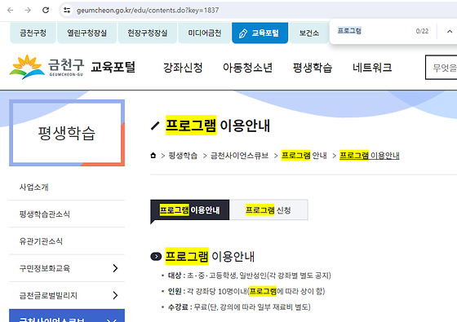Screen dimensions: 457x322
Task: Open the 아동청소년 main menu
Action: (247, 68)
